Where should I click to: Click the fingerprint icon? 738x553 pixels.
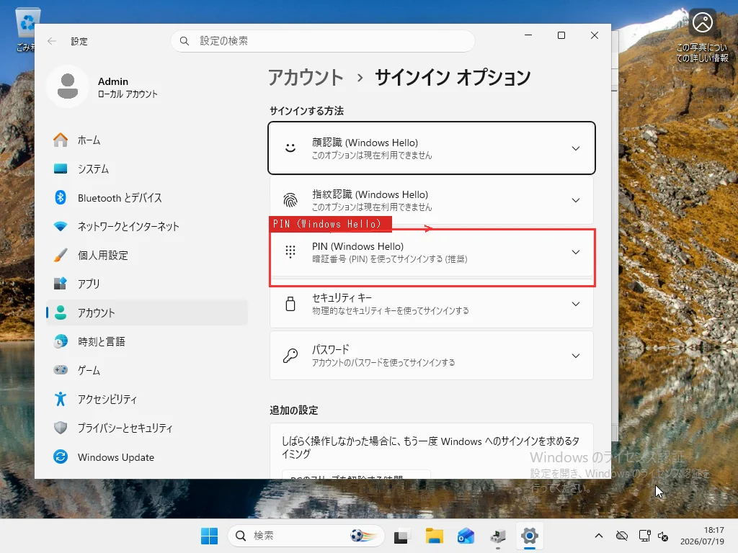[x=290, y=200]
